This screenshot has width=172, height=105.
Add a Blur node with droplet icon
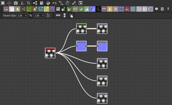coord(17,9)
